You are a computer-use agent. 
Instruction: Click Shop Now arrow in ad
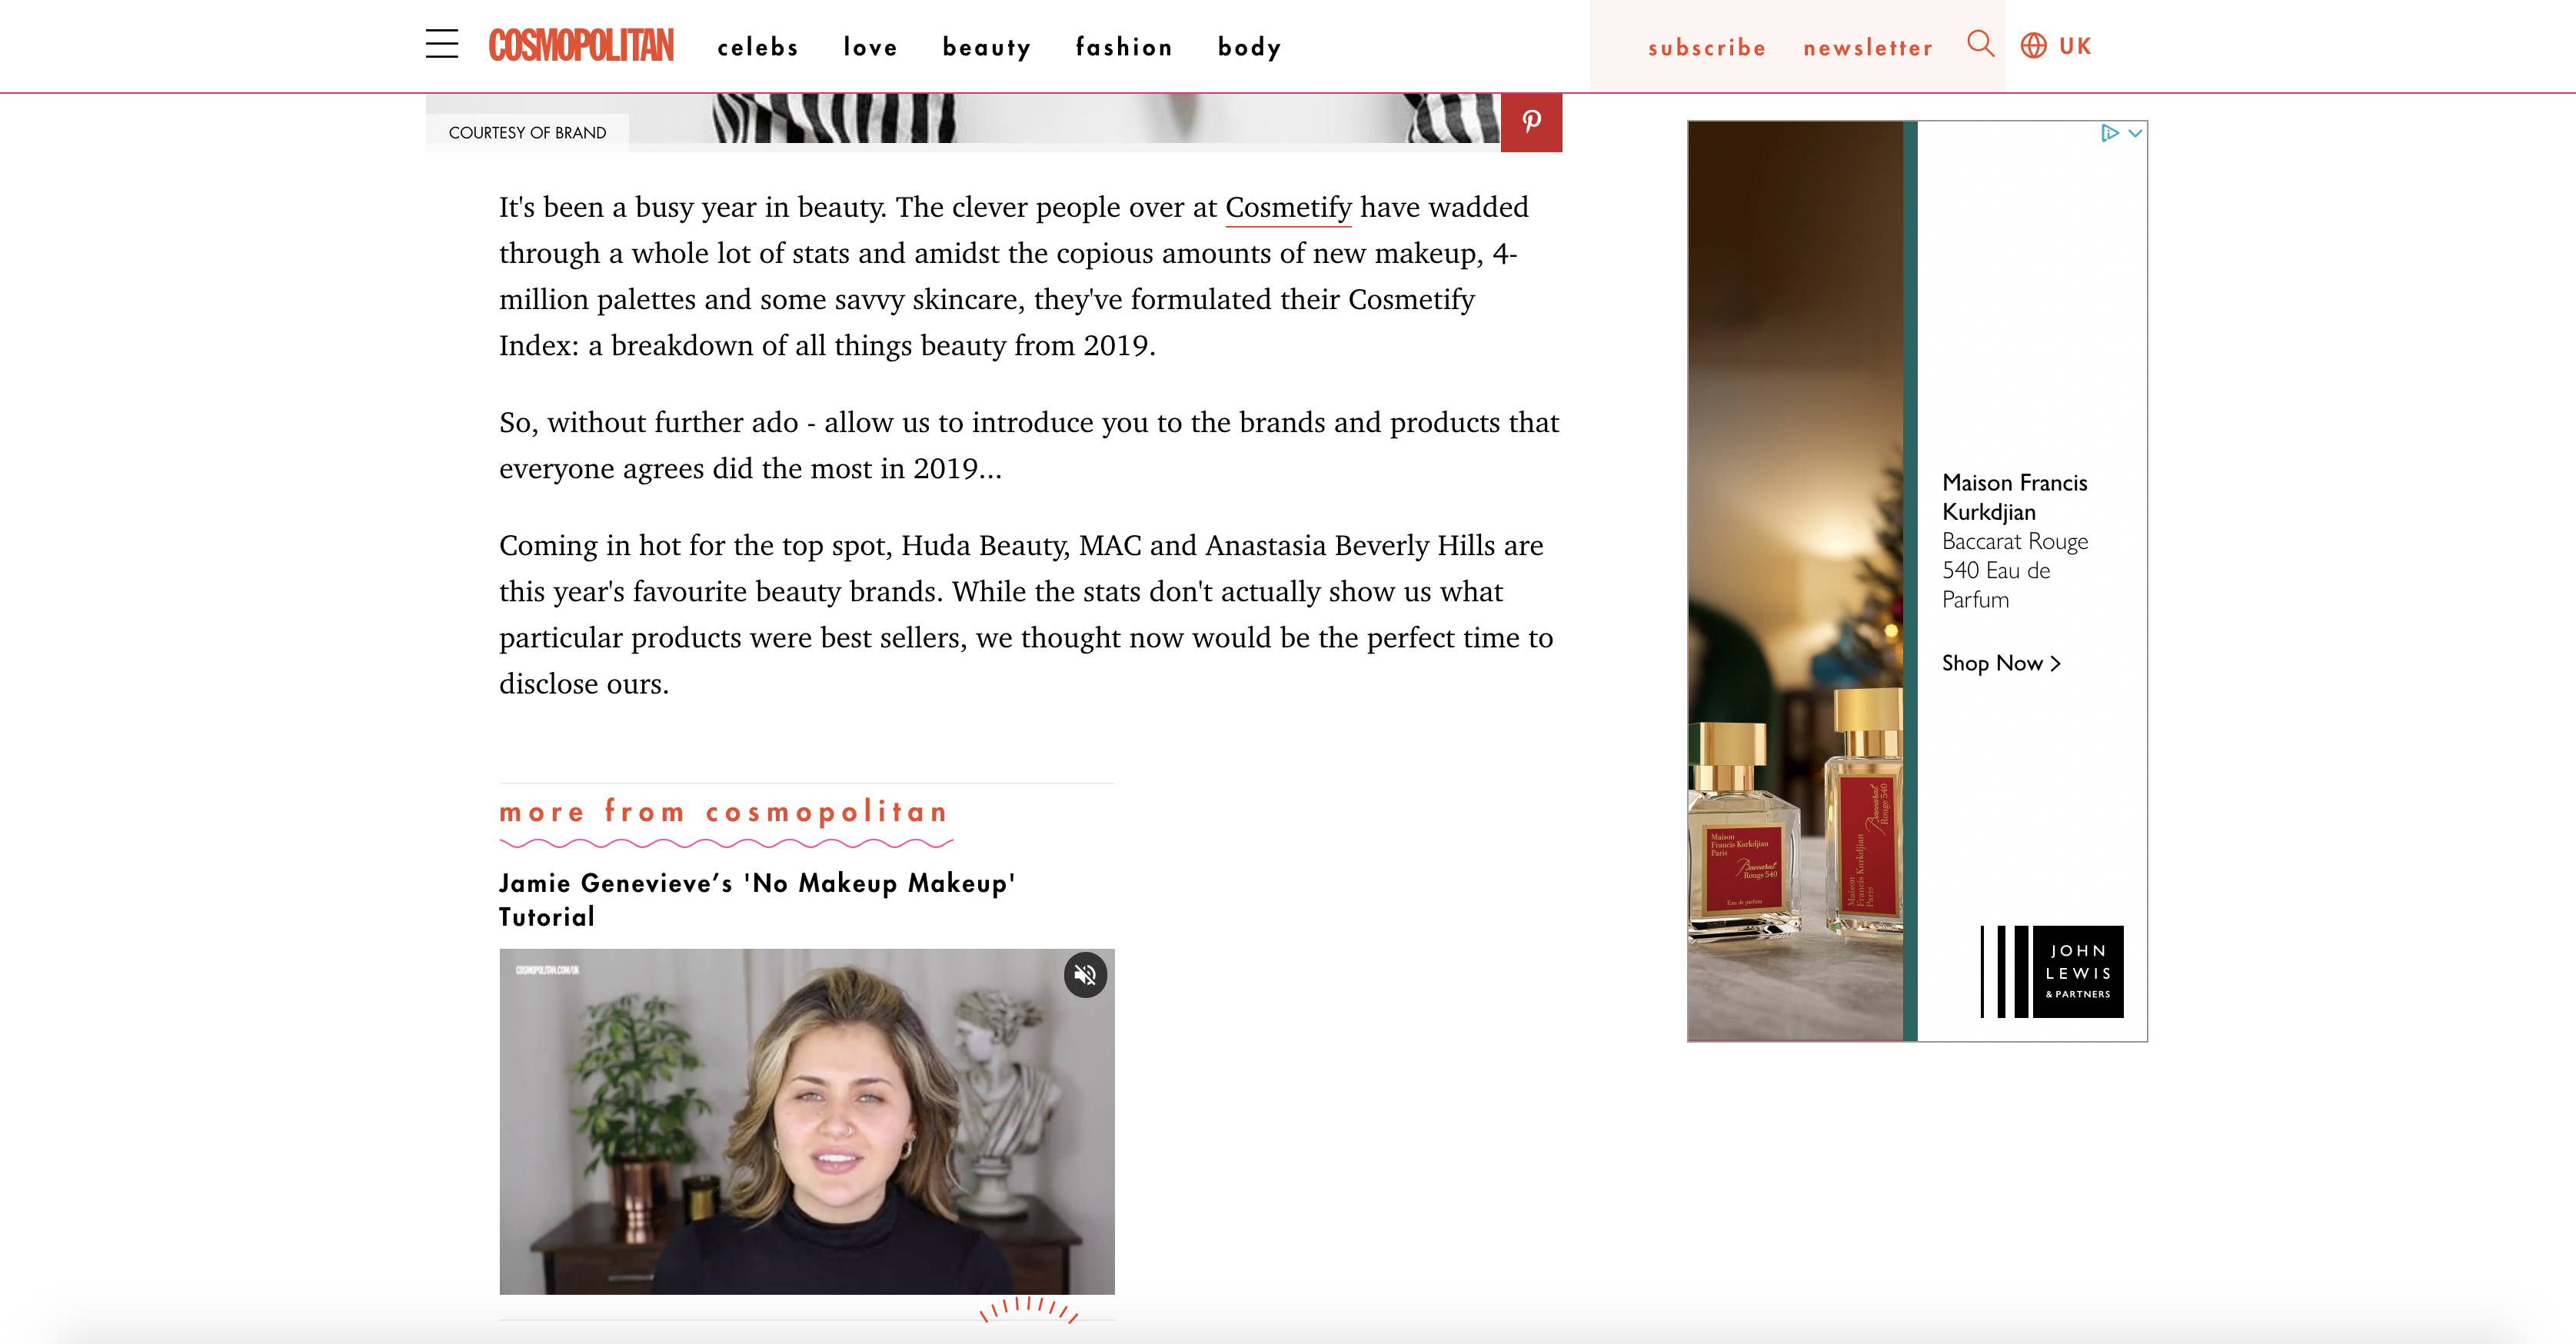(x=2001, y=663)
